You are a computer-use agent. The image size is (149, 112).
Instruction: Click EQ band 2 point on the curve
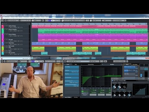pos(98,77)
